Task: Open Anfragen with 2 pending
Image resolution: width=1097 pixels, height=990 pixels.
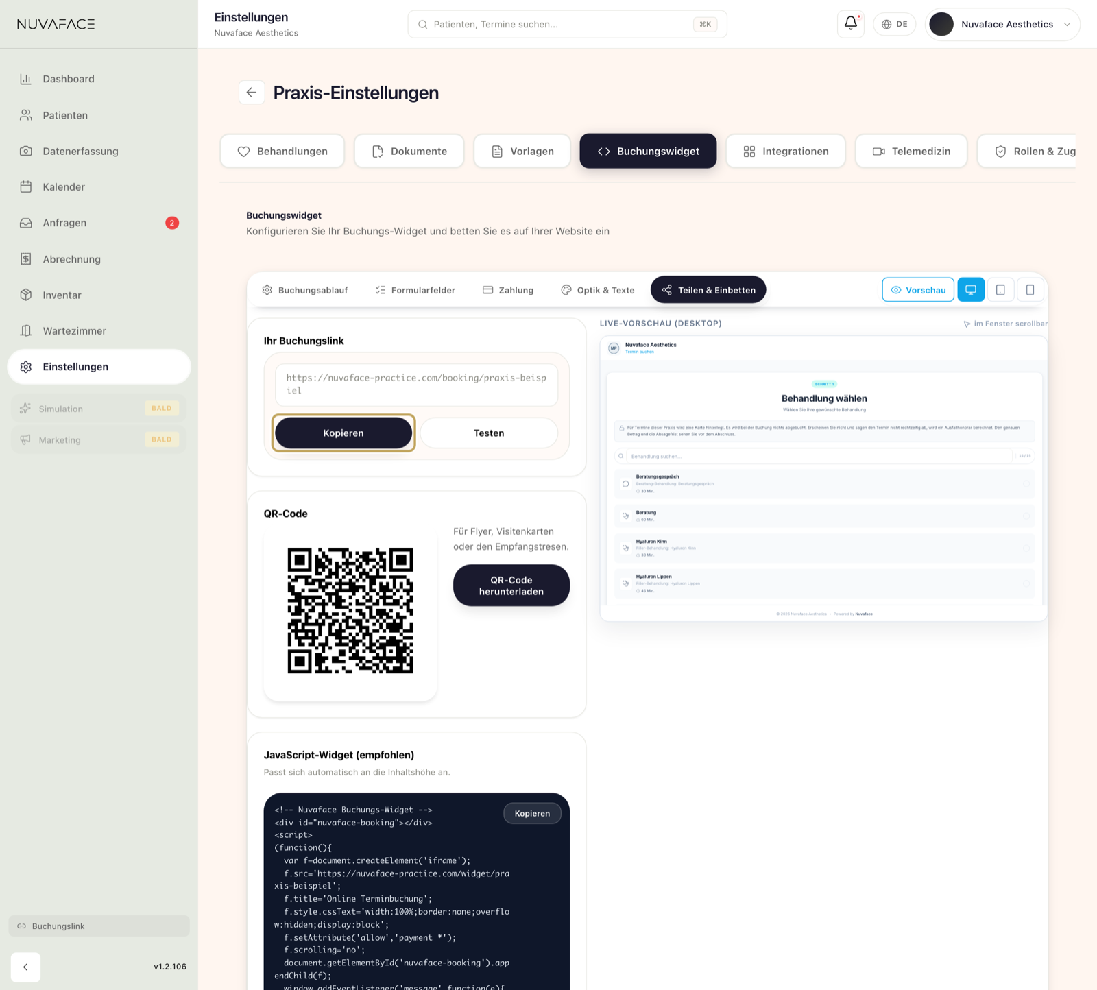Action: pos(99,223)
